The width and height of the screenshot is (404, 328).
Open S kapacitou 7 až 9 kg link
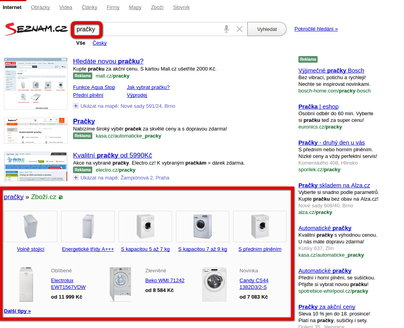203,249
